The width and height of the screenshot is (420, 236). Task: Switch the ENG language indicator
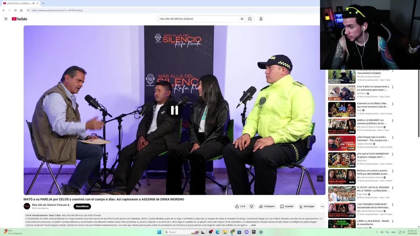pos(393,232)
